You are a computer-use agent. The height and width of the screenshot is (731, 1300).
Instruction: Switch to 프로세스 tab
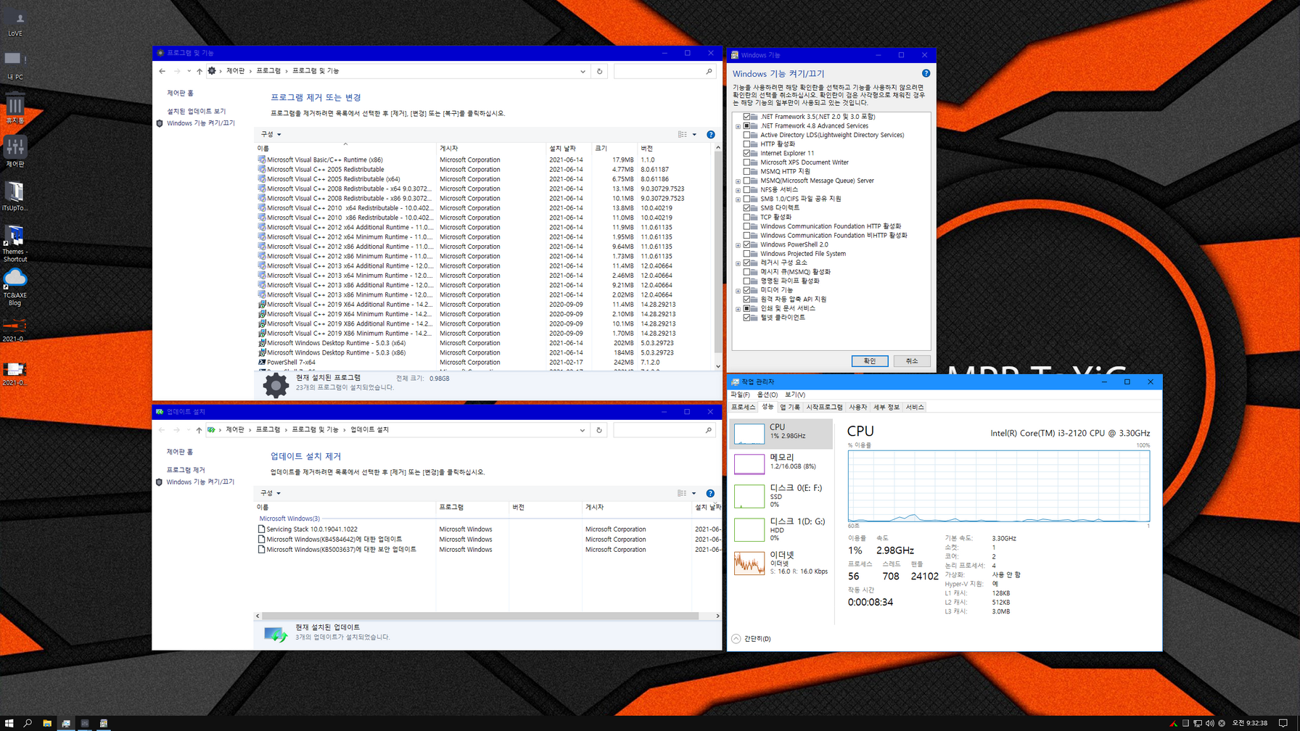(744, 408)
